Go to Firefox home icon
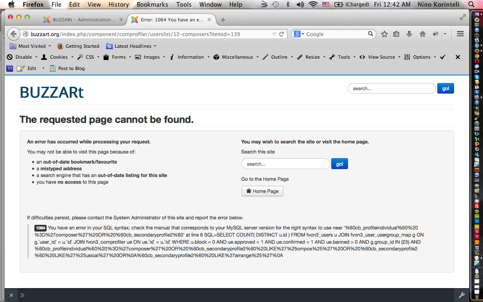Image resolution: width=483 pixels, height=302 pixels. pos(422,34)
